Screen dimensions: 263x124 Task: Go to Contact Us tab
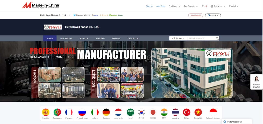point(133,38)
